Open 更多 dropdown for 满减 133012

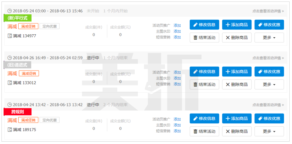269,85
